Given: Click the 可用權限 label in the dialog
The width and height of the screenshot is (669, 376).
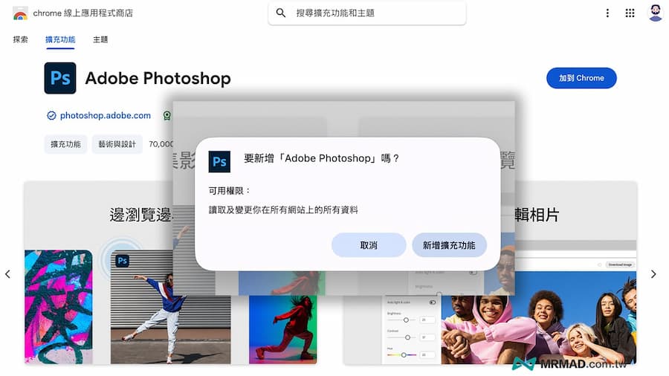Looking at the screenshot, I should 229,190.
